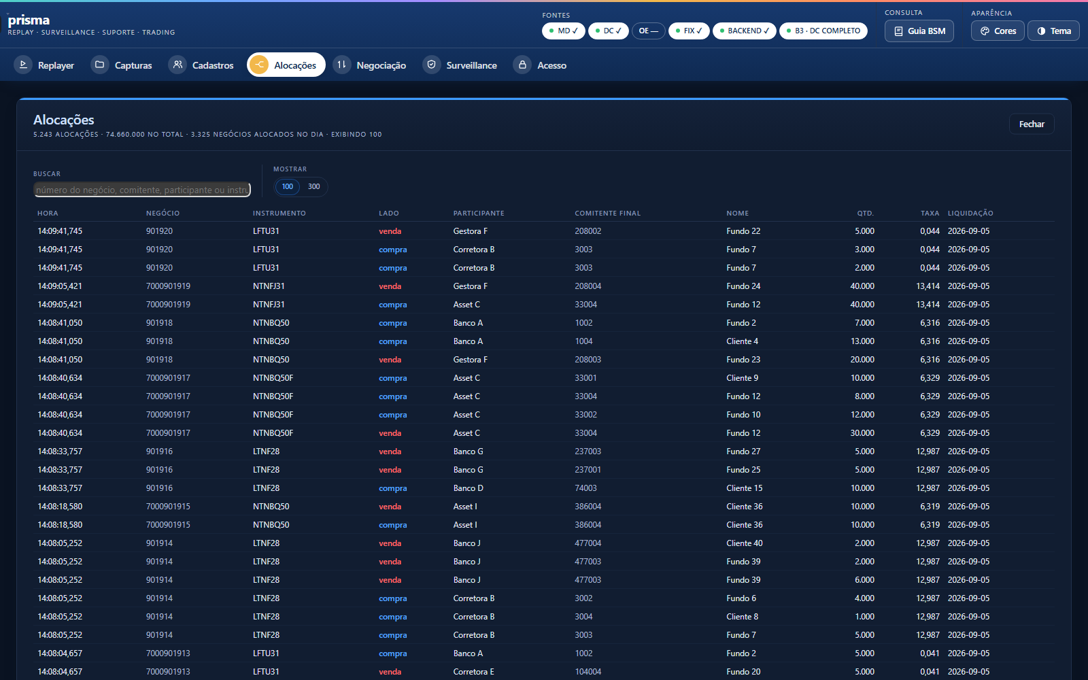Click the Replayer play icon

(x=23, y=65)
